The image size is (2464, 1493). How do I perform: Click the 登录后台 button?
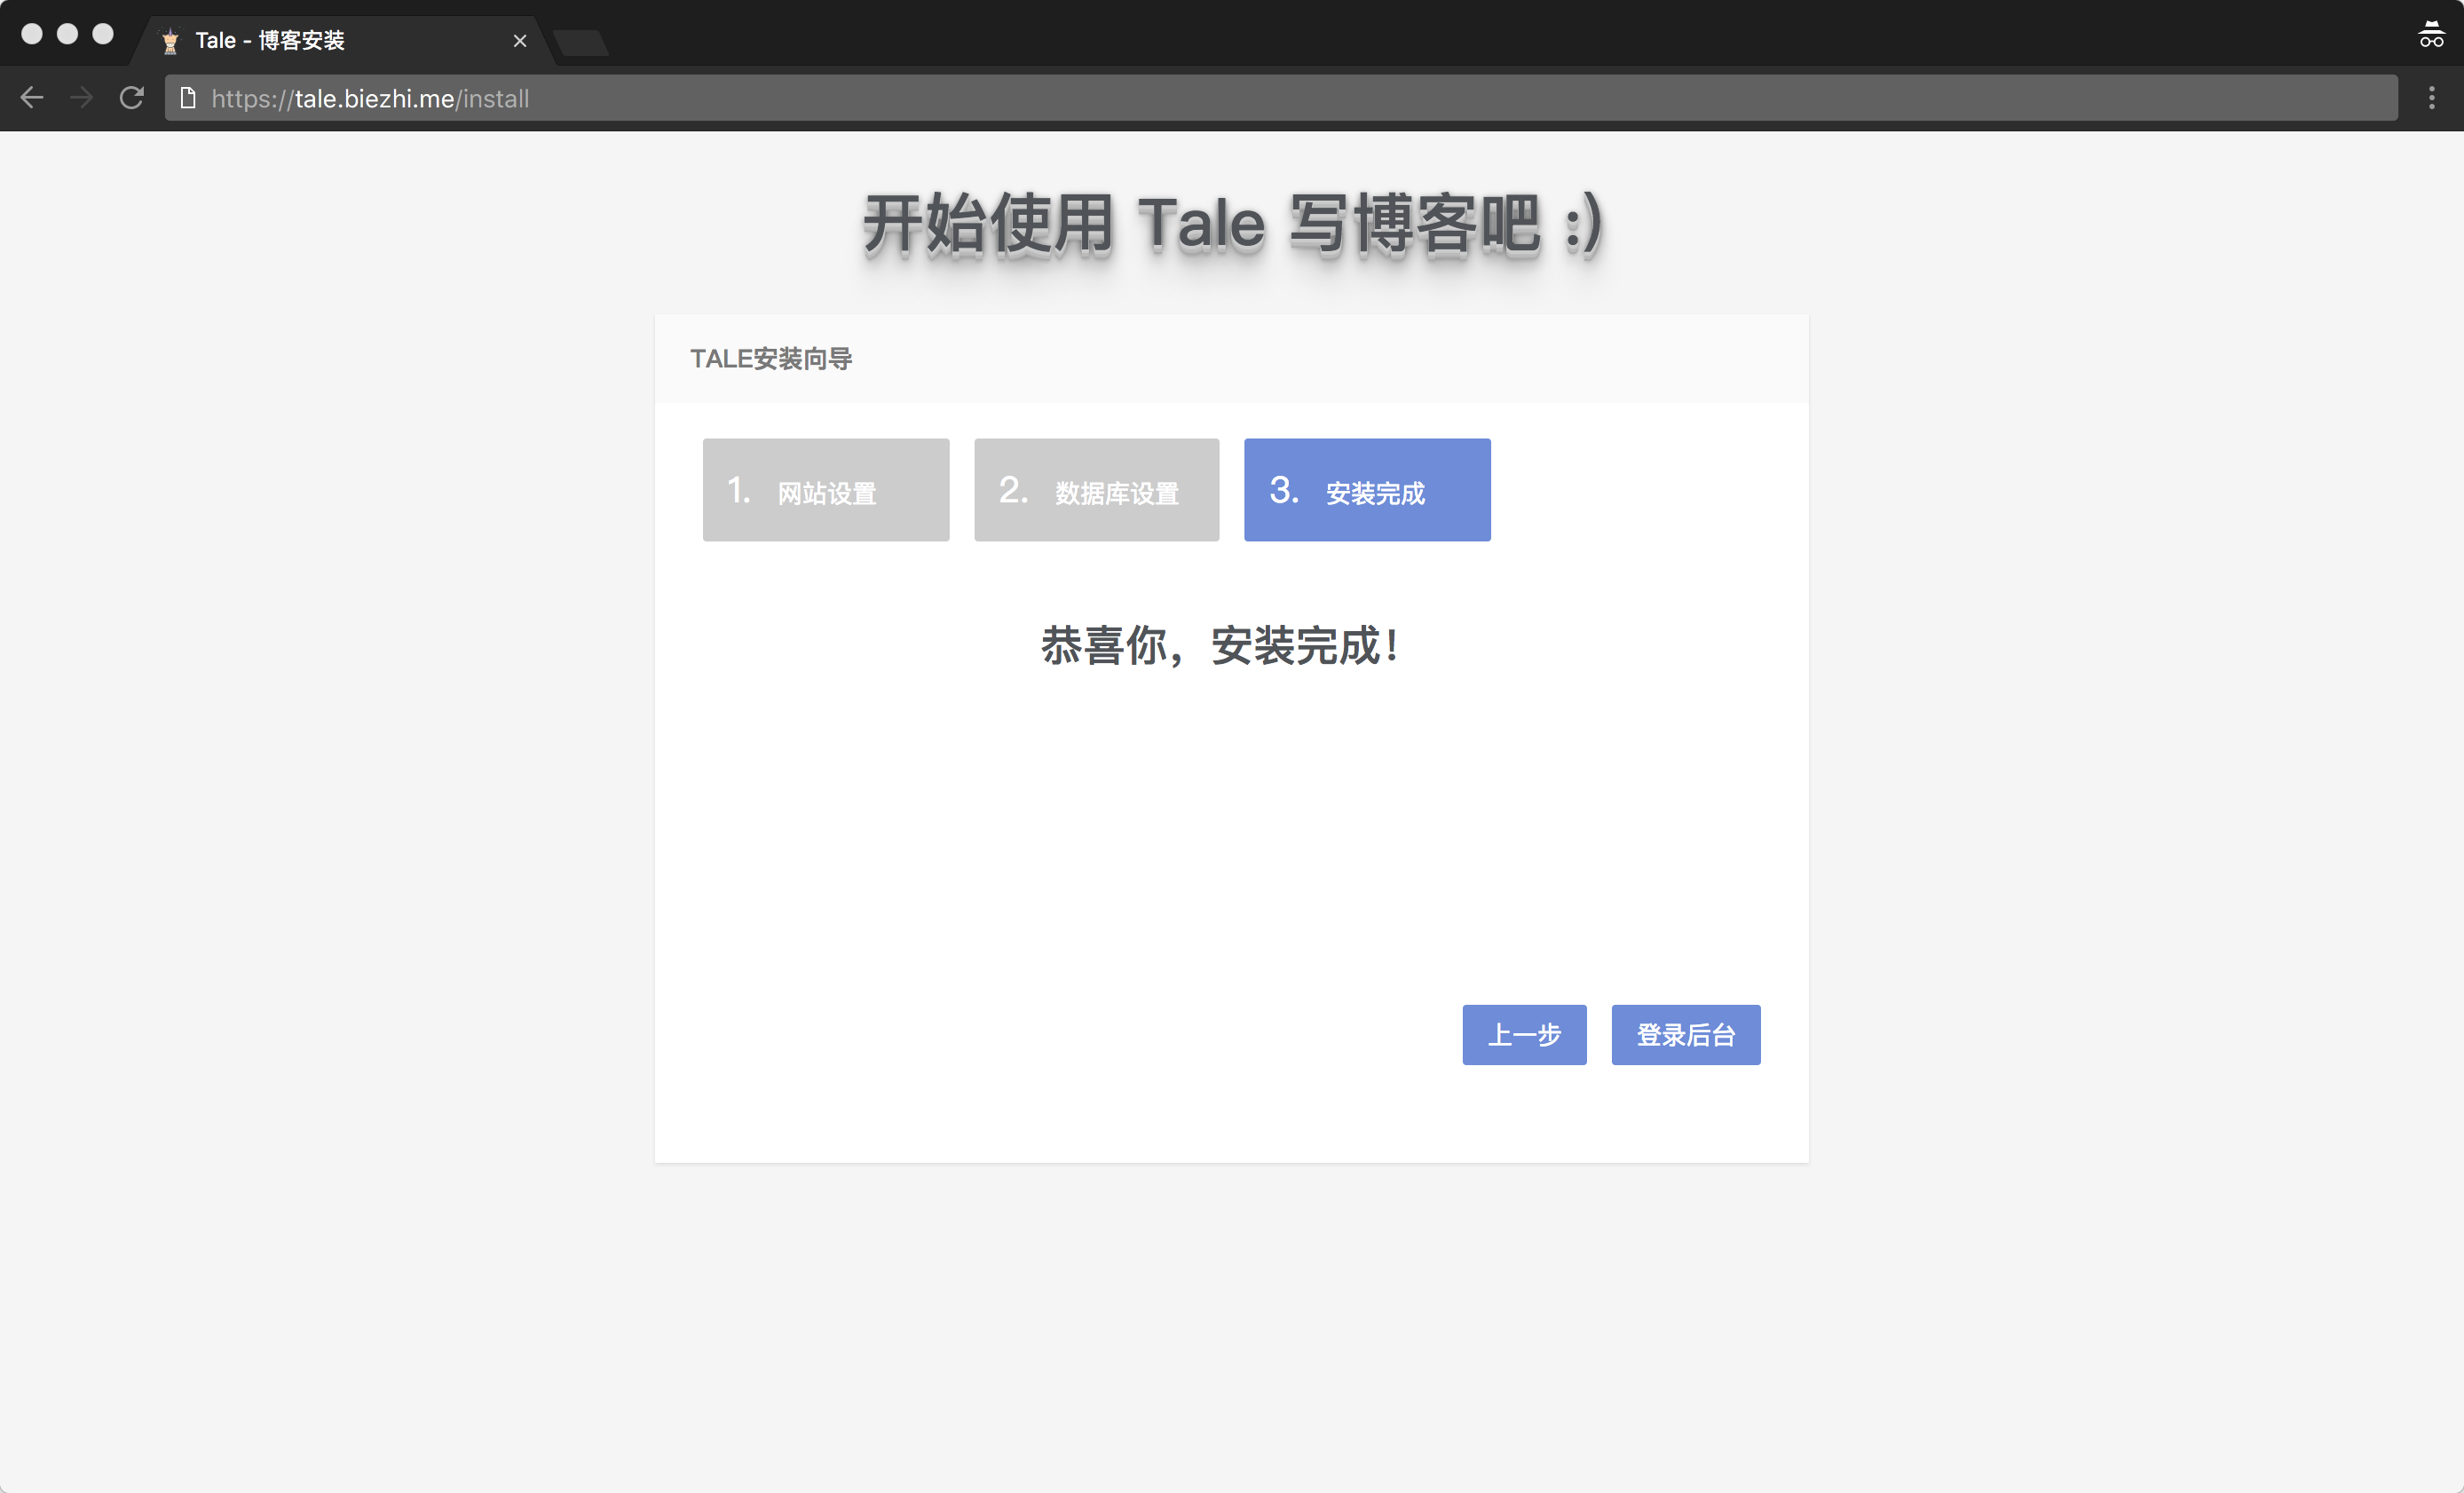[1685, 1035]
